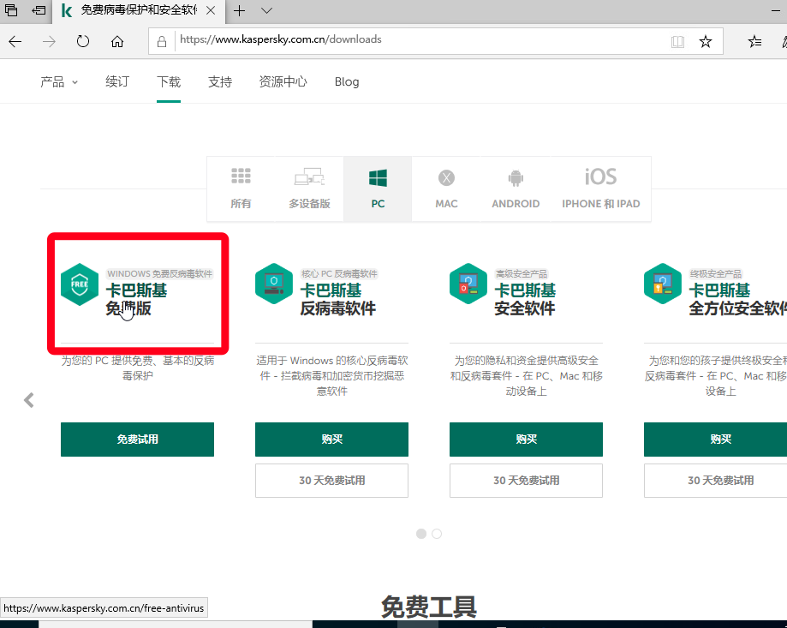Image resolution: width=787 pixels, height=628 pixels.
Task: Select the first carousel page dot
Action: click(x=421, y=534)
